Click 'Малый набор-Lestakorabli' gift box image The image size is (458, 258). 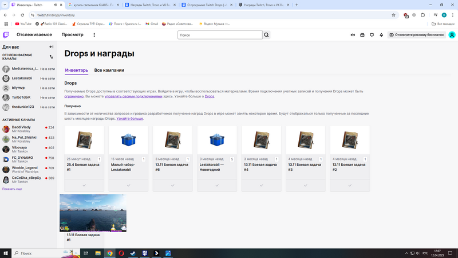pos(128,140)
